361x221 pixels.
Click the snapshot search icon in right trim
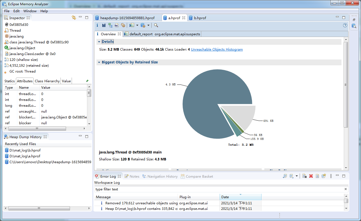(x=354, y=26)
